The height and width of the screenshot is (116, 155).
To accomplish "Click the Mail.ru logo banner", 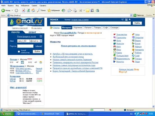I will (26, 22).
